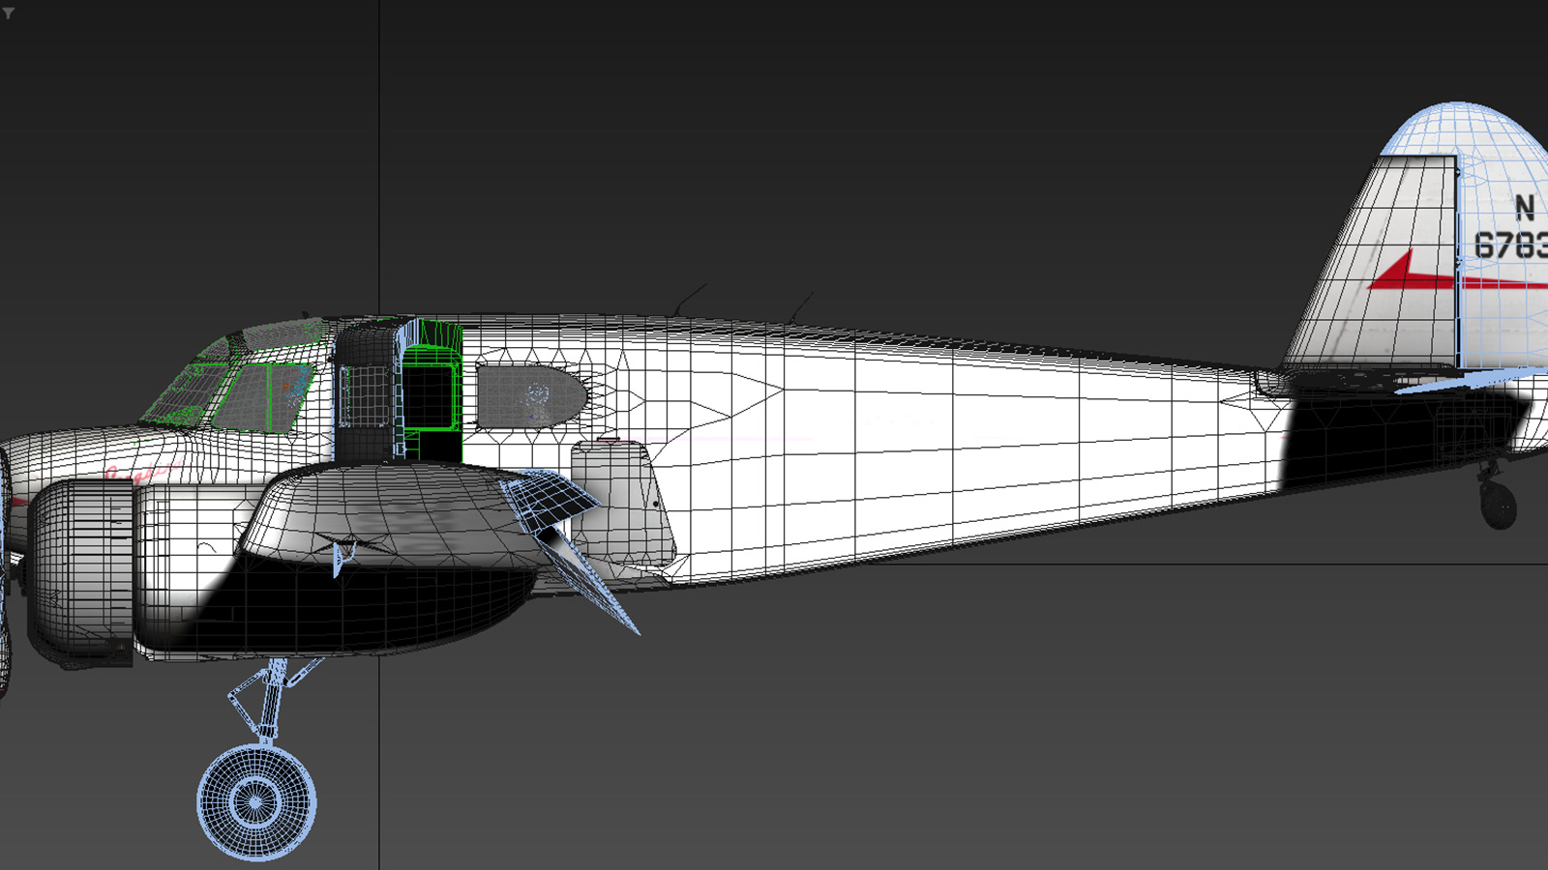Screen dimensions: 1548x870
Task: Click the viewport filter funnel icon
Action: pyautogui.click(x=9, y=14)
